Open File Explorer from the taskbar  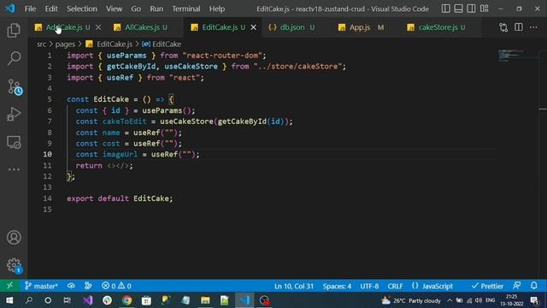[x=205, y=300]
